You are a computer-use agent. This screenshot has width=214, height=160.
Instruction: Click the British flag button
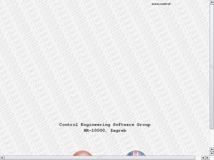(x=136, y=153)
